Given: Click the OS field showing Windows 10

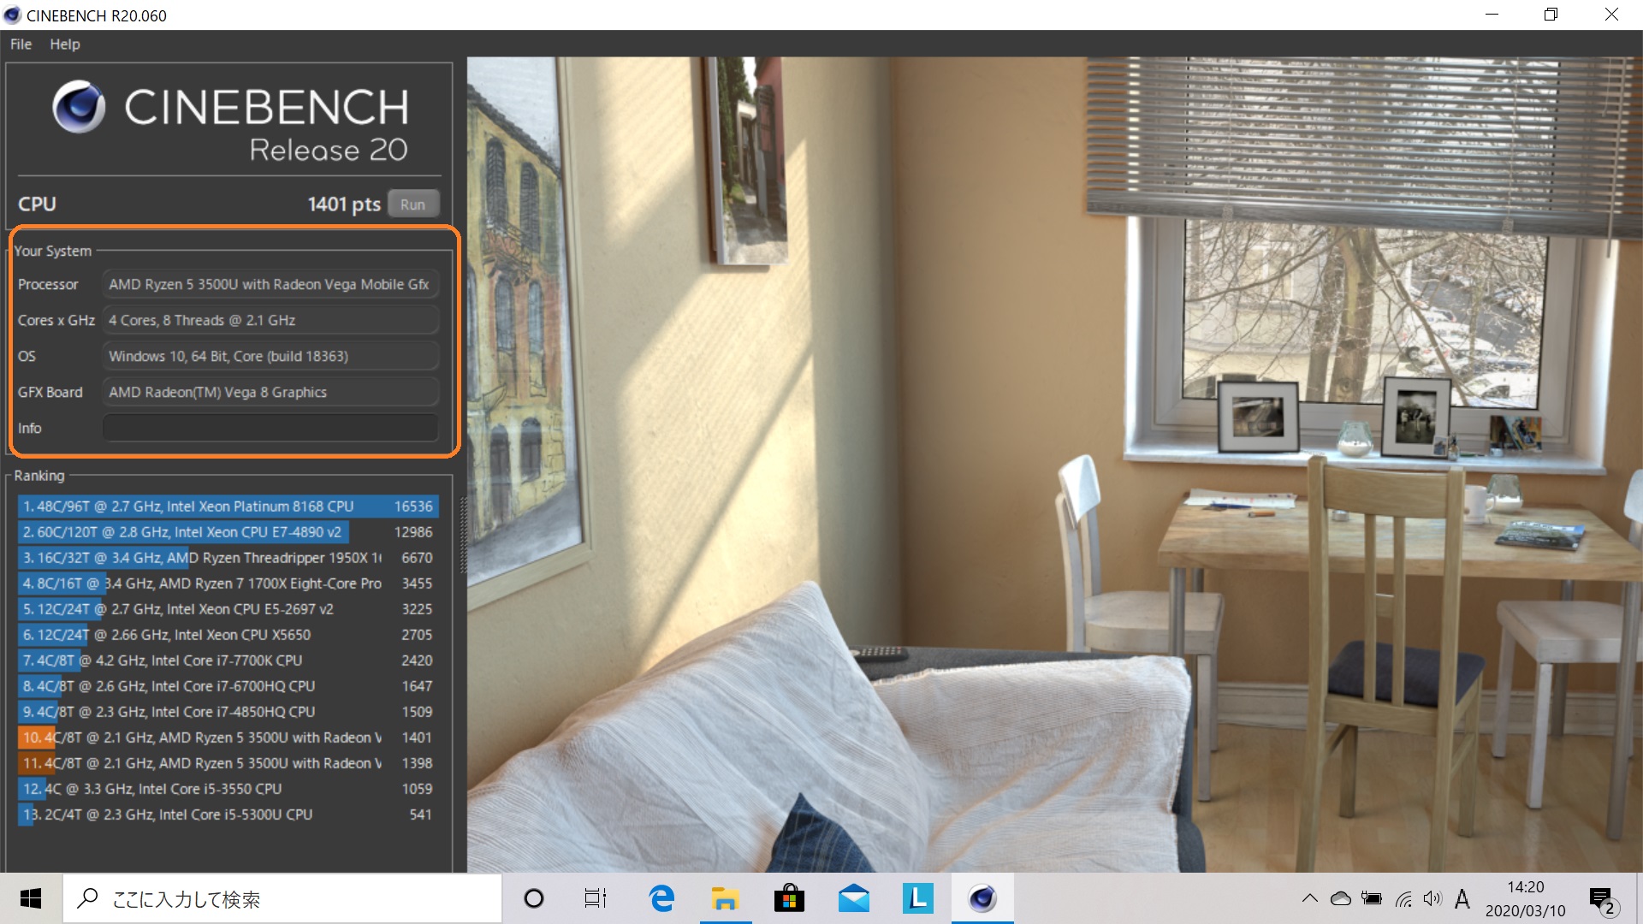Looking at the screenshot, I should [270, 356].
